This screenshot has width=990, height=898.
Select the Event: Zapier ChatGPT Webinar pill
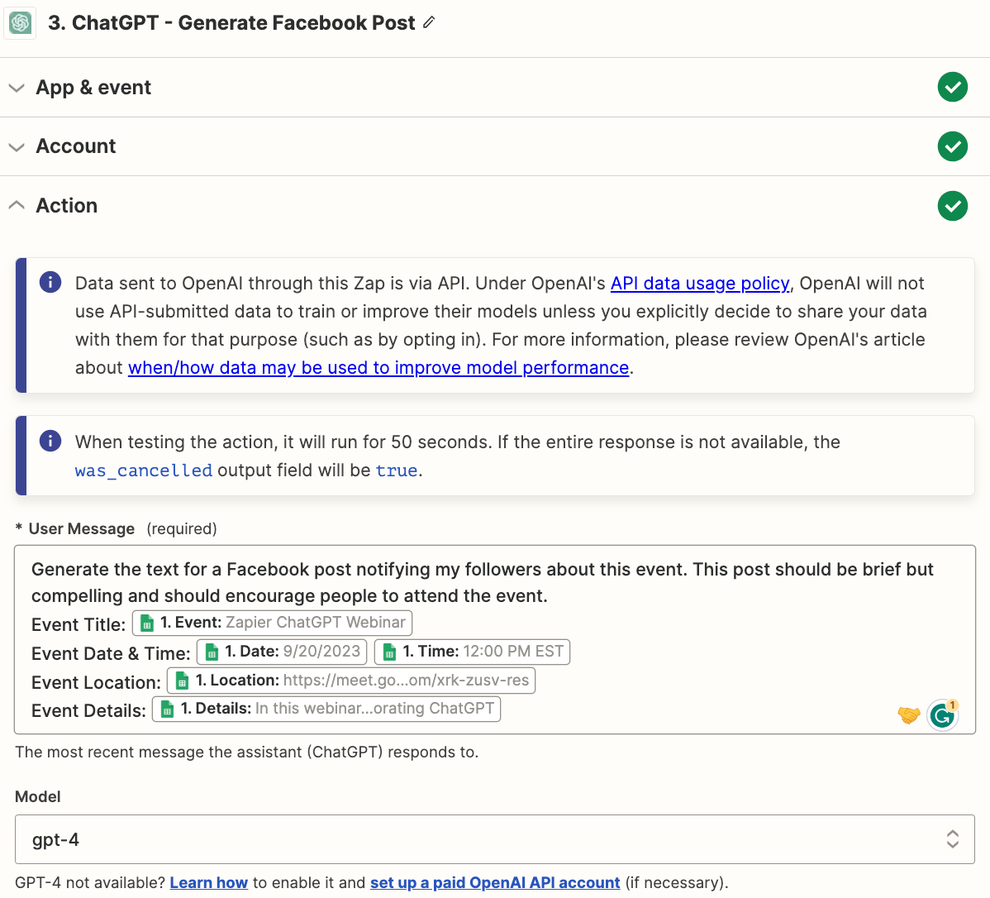pyautogui.click(x=272, y=623)
